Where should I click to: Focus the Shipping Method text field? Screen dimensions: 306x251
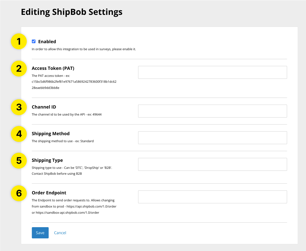(212, 138)
